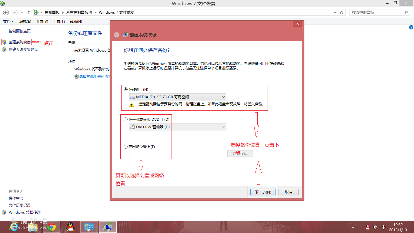The image size is (414, 233).
Task: Click the volume speaker tray icon
Action: [376, 227]
